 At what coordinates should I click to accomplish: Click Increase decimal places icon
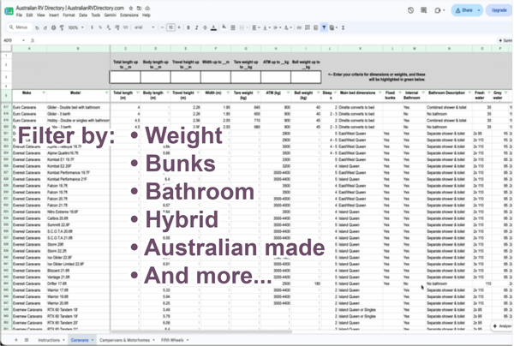117,27
